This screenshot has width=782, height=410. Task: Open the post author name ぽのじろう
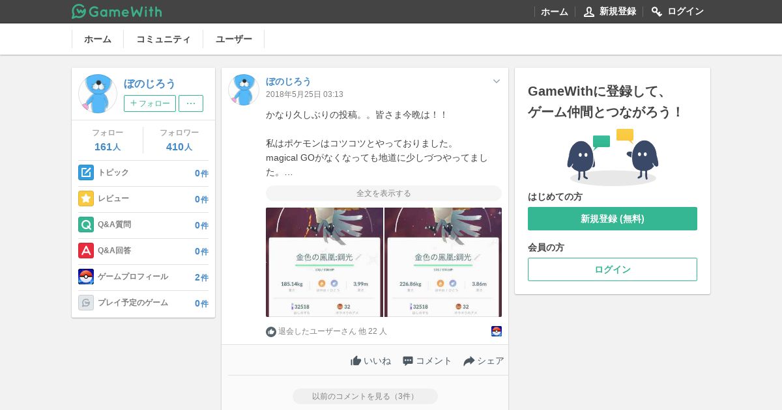point(289,81)
